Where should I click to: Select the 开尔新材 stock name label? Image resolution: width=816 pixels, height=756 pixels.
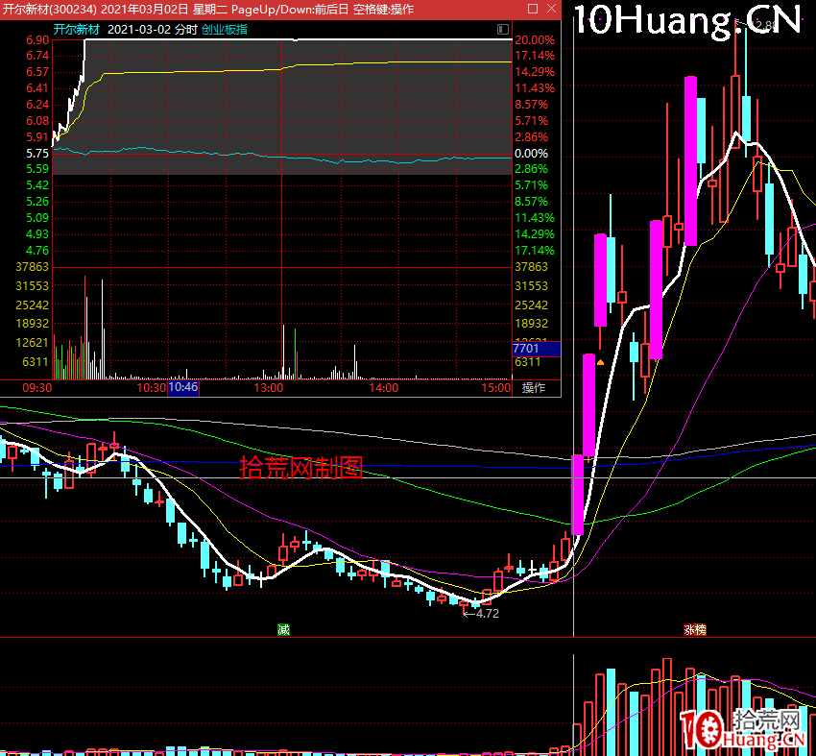pyautogui.click(x=77, y=30)
